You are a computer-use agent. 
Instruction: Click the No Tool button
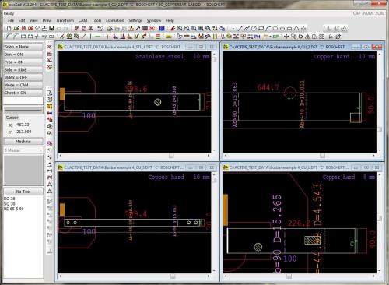point(23,192)
